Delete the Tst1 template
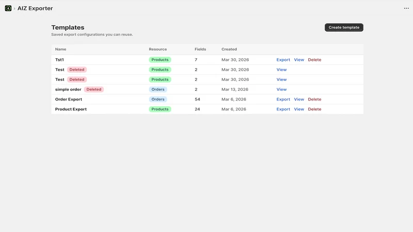The image size is (413, 232). point(314,60)
